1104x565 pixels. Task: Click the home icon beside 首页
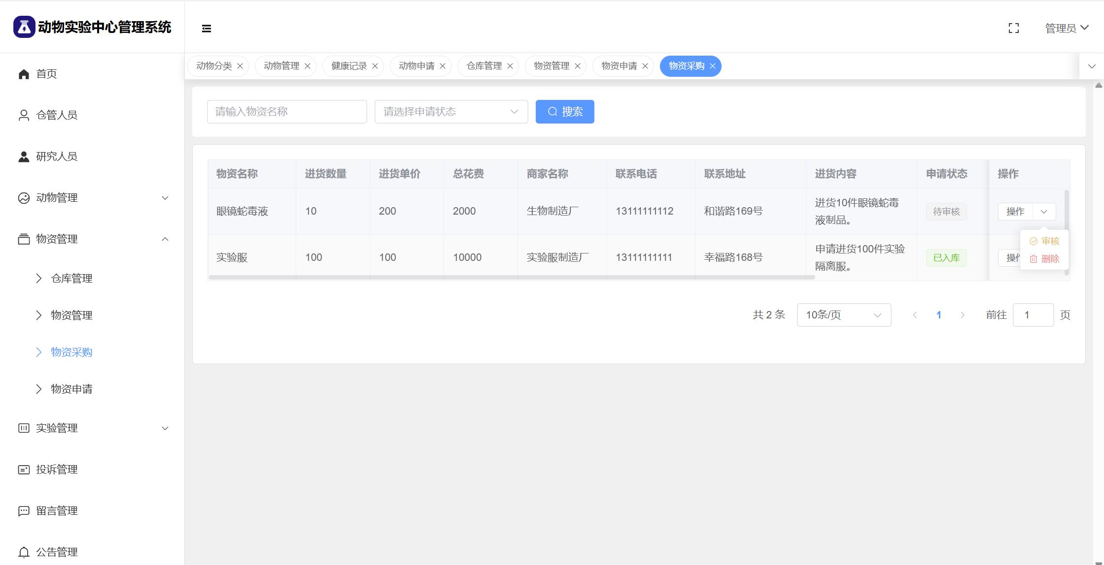[x=24, y=74]
